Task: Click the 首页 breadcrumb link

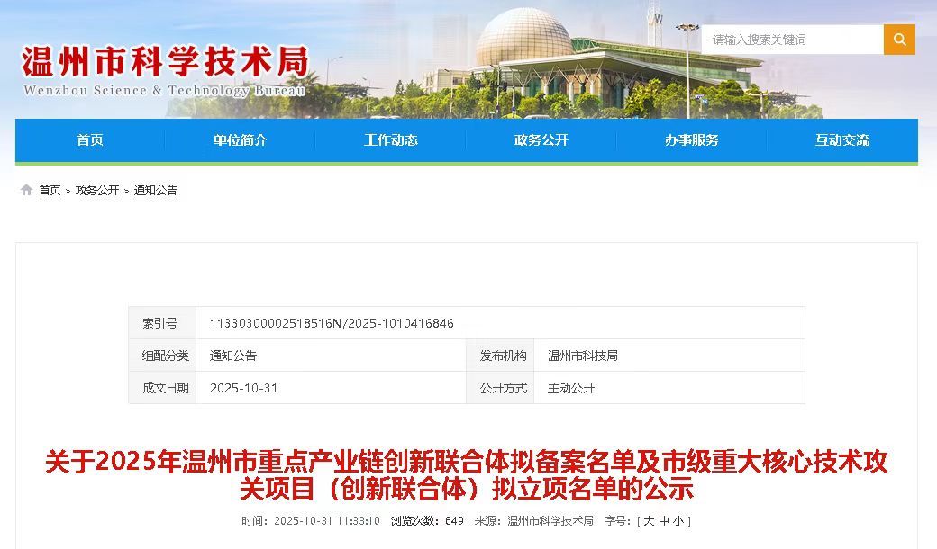Action: (50, 191)
